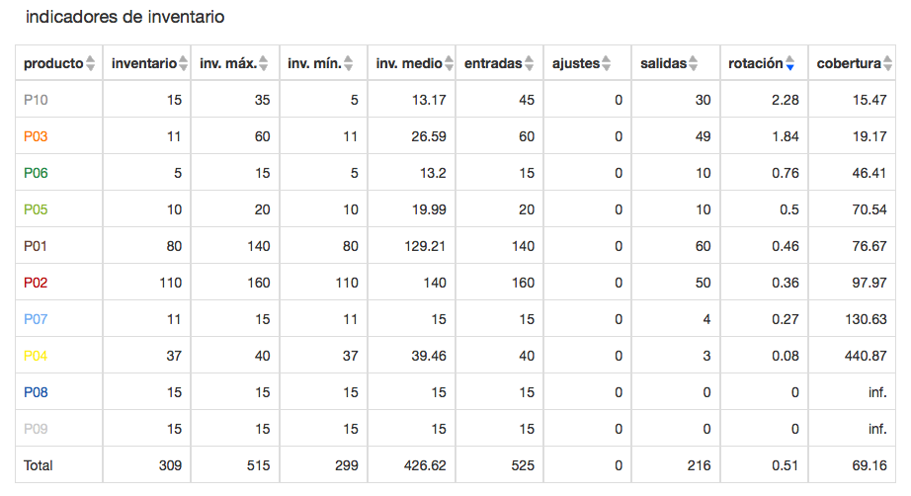911x496 pixels.
Task: Sort table by inventario column arrows
Action: coord(184,64)
